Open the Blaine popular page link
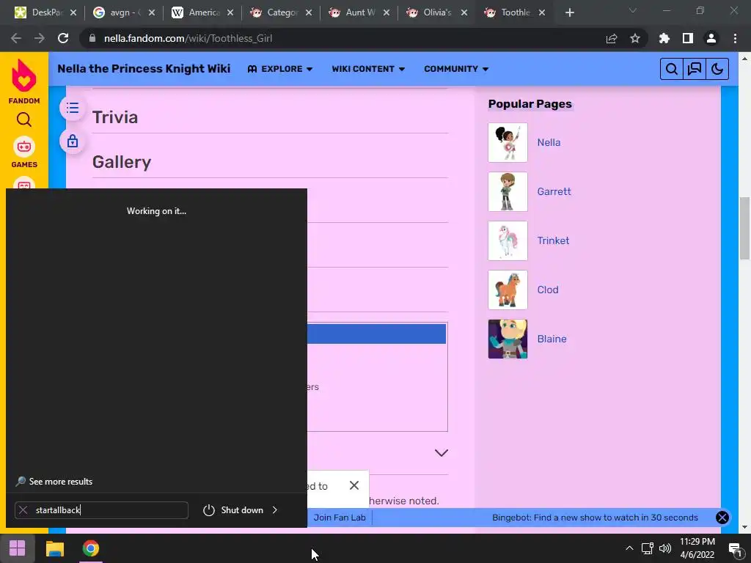This screenshot has height=563, width=751. (552, 339)
